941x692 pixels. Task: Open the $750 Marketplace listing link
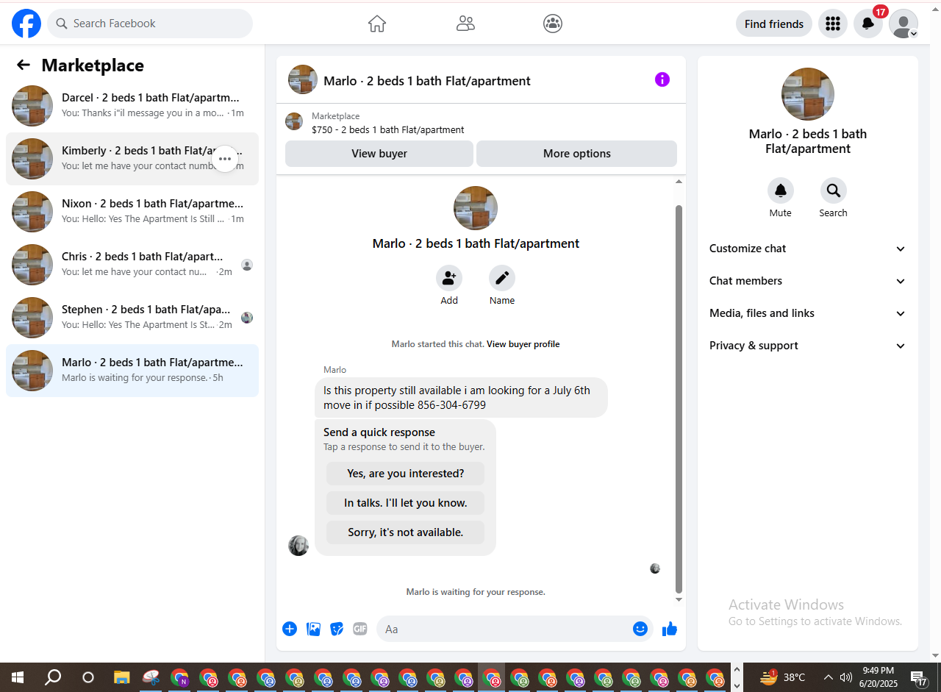click(387, 129)
